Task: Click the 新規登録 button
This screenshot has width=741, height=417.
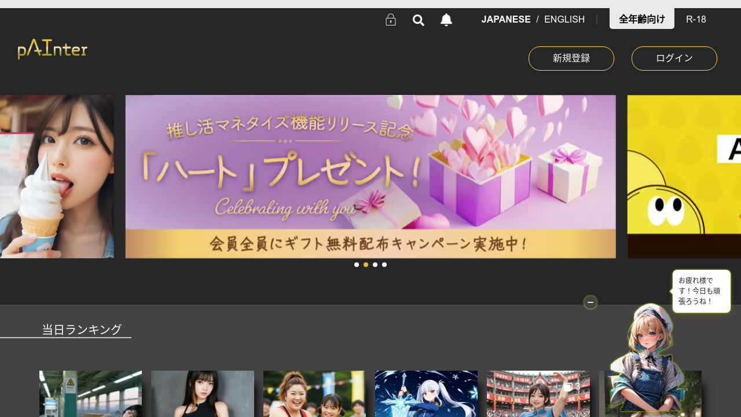Action: click(x=571, y=58)
